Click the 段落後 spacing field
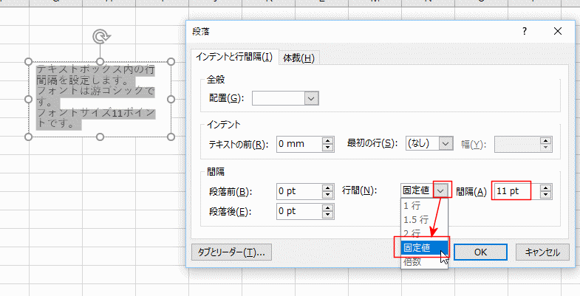Screen dimensions: 580x296 point(299,211)
